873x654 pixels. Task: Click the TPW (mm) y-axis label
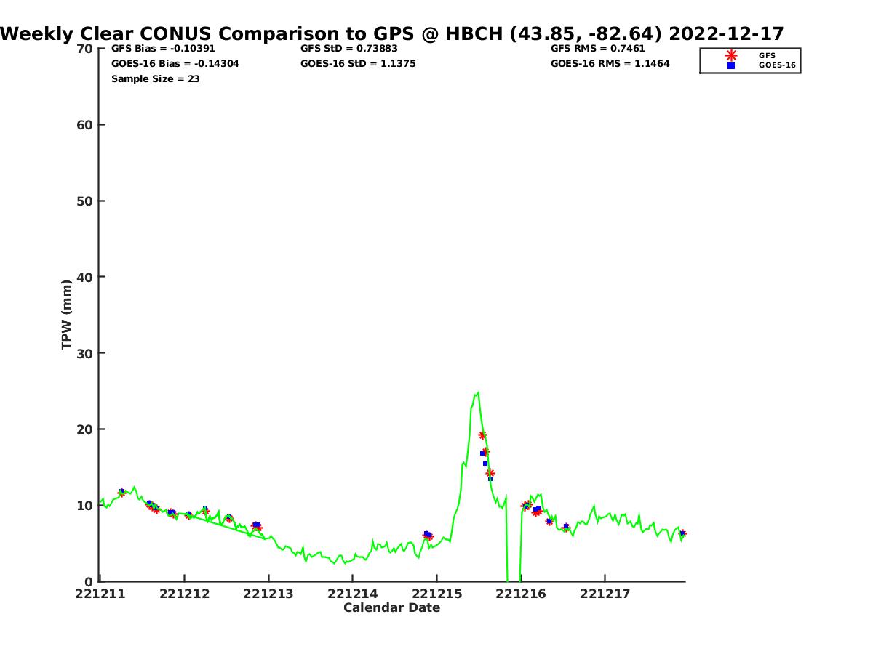(67, 315)
